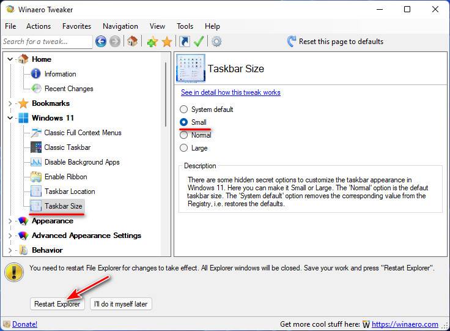Click the blue Back navigation arrow

(101, 42)
